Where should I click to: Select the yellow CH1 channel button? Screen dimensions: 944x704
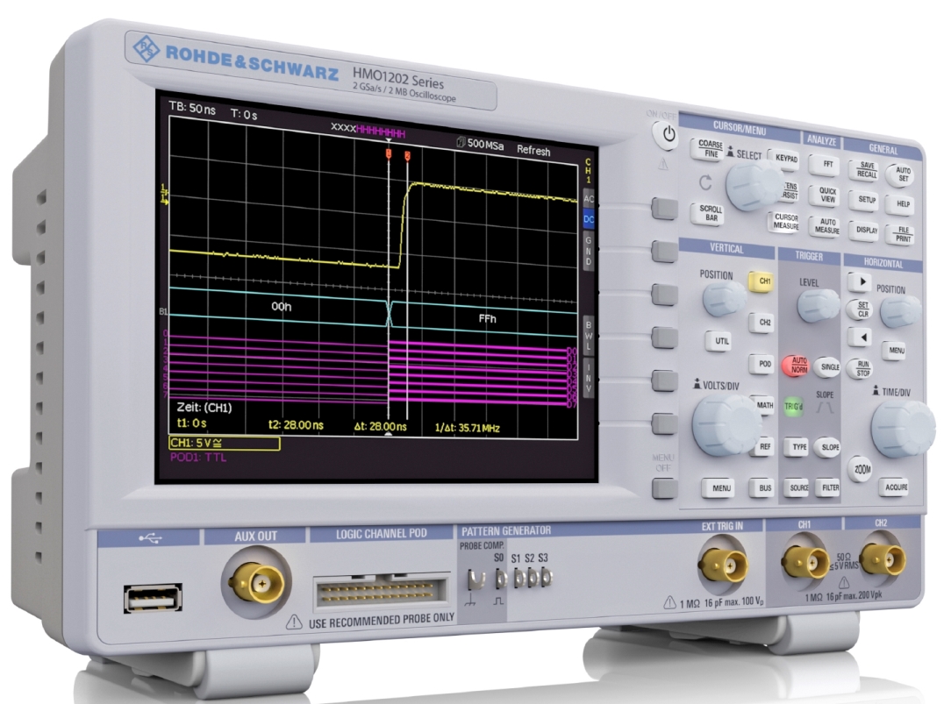pyautogui.click(x=762, y=281)
